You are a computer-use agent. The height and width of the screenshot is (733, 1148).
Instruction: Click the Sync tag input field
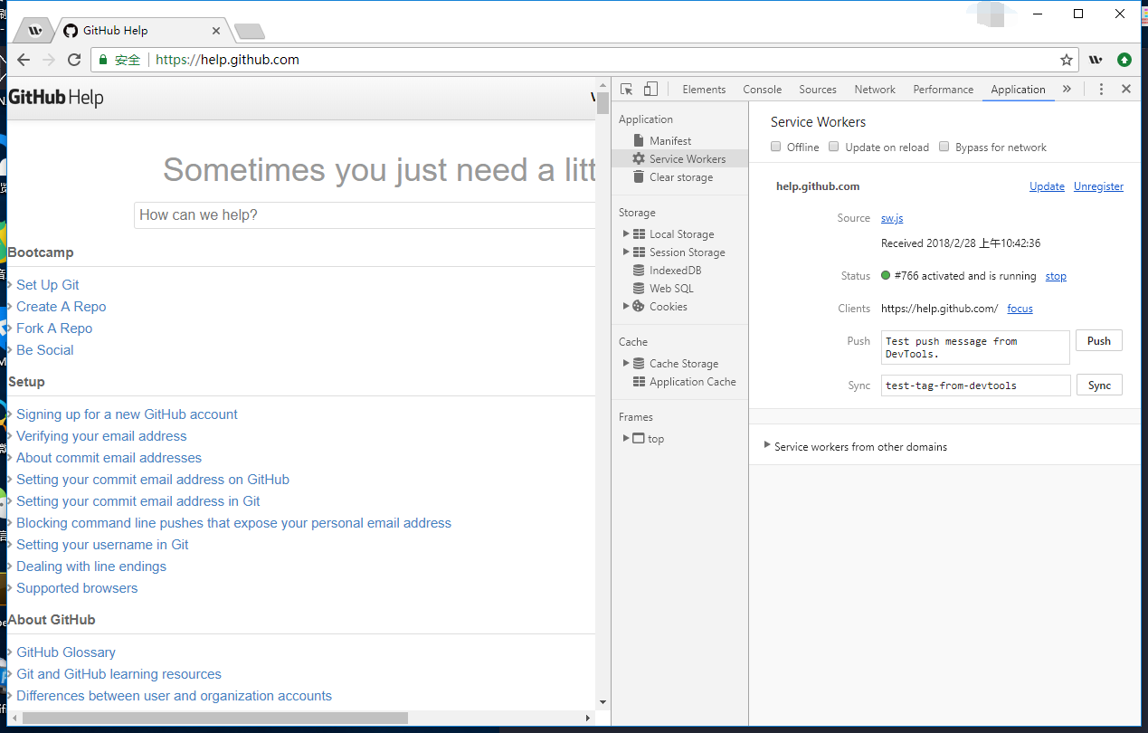click(x=976, y=386)
